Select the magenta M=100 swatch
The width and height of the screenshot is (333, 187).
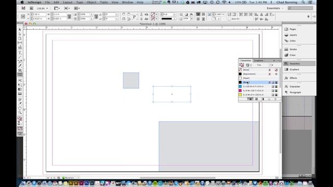[x=259, y=90]
